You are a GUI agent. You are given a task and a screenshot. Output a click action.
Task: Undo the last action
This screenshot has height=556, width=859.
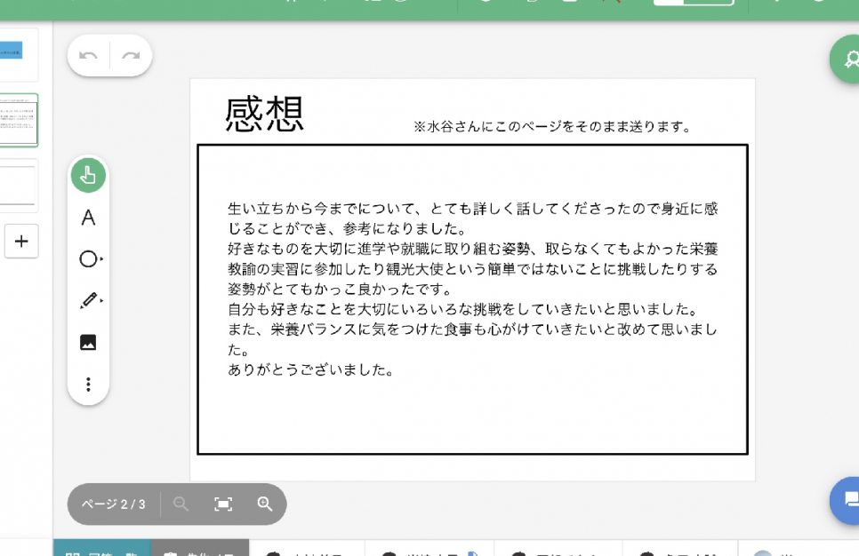point(88,56)
